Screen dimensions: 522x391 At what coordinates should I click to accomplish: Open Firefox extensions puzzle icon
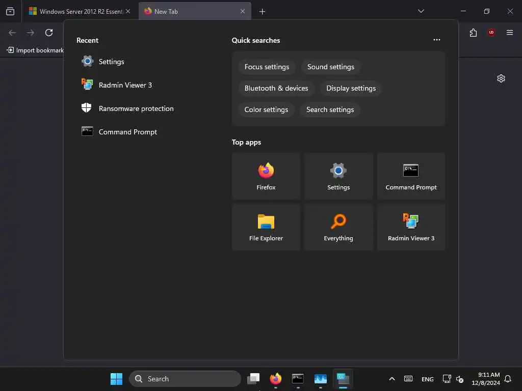[473, 33]
